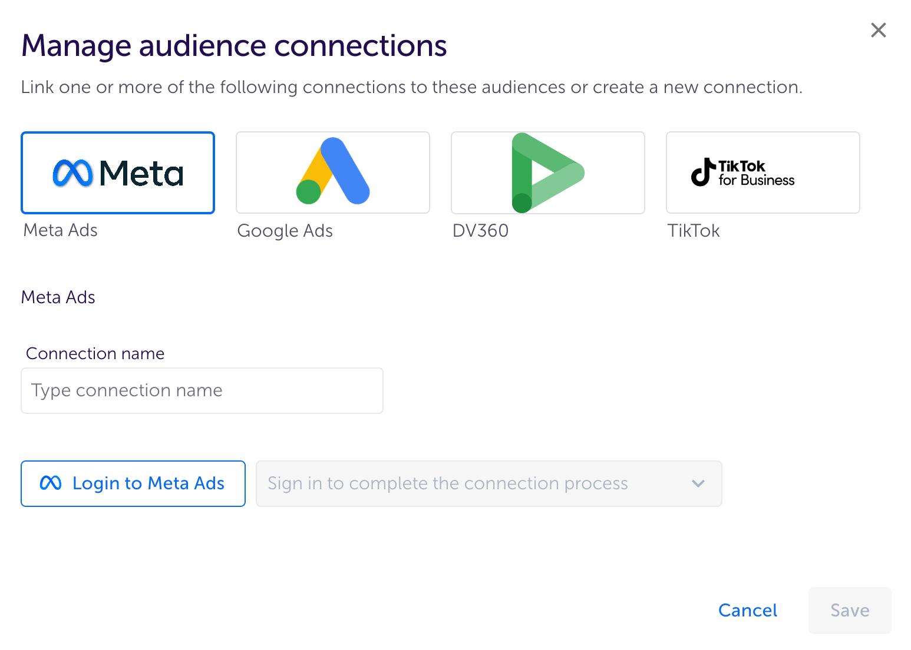
Task: Select the TikTok for Business tile
Action: 763,173
